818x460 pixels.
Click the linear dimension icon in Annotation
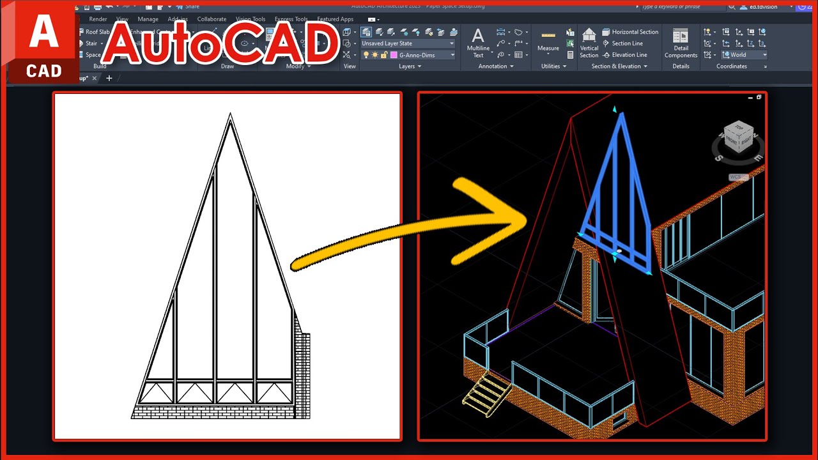tap(501, 32)
